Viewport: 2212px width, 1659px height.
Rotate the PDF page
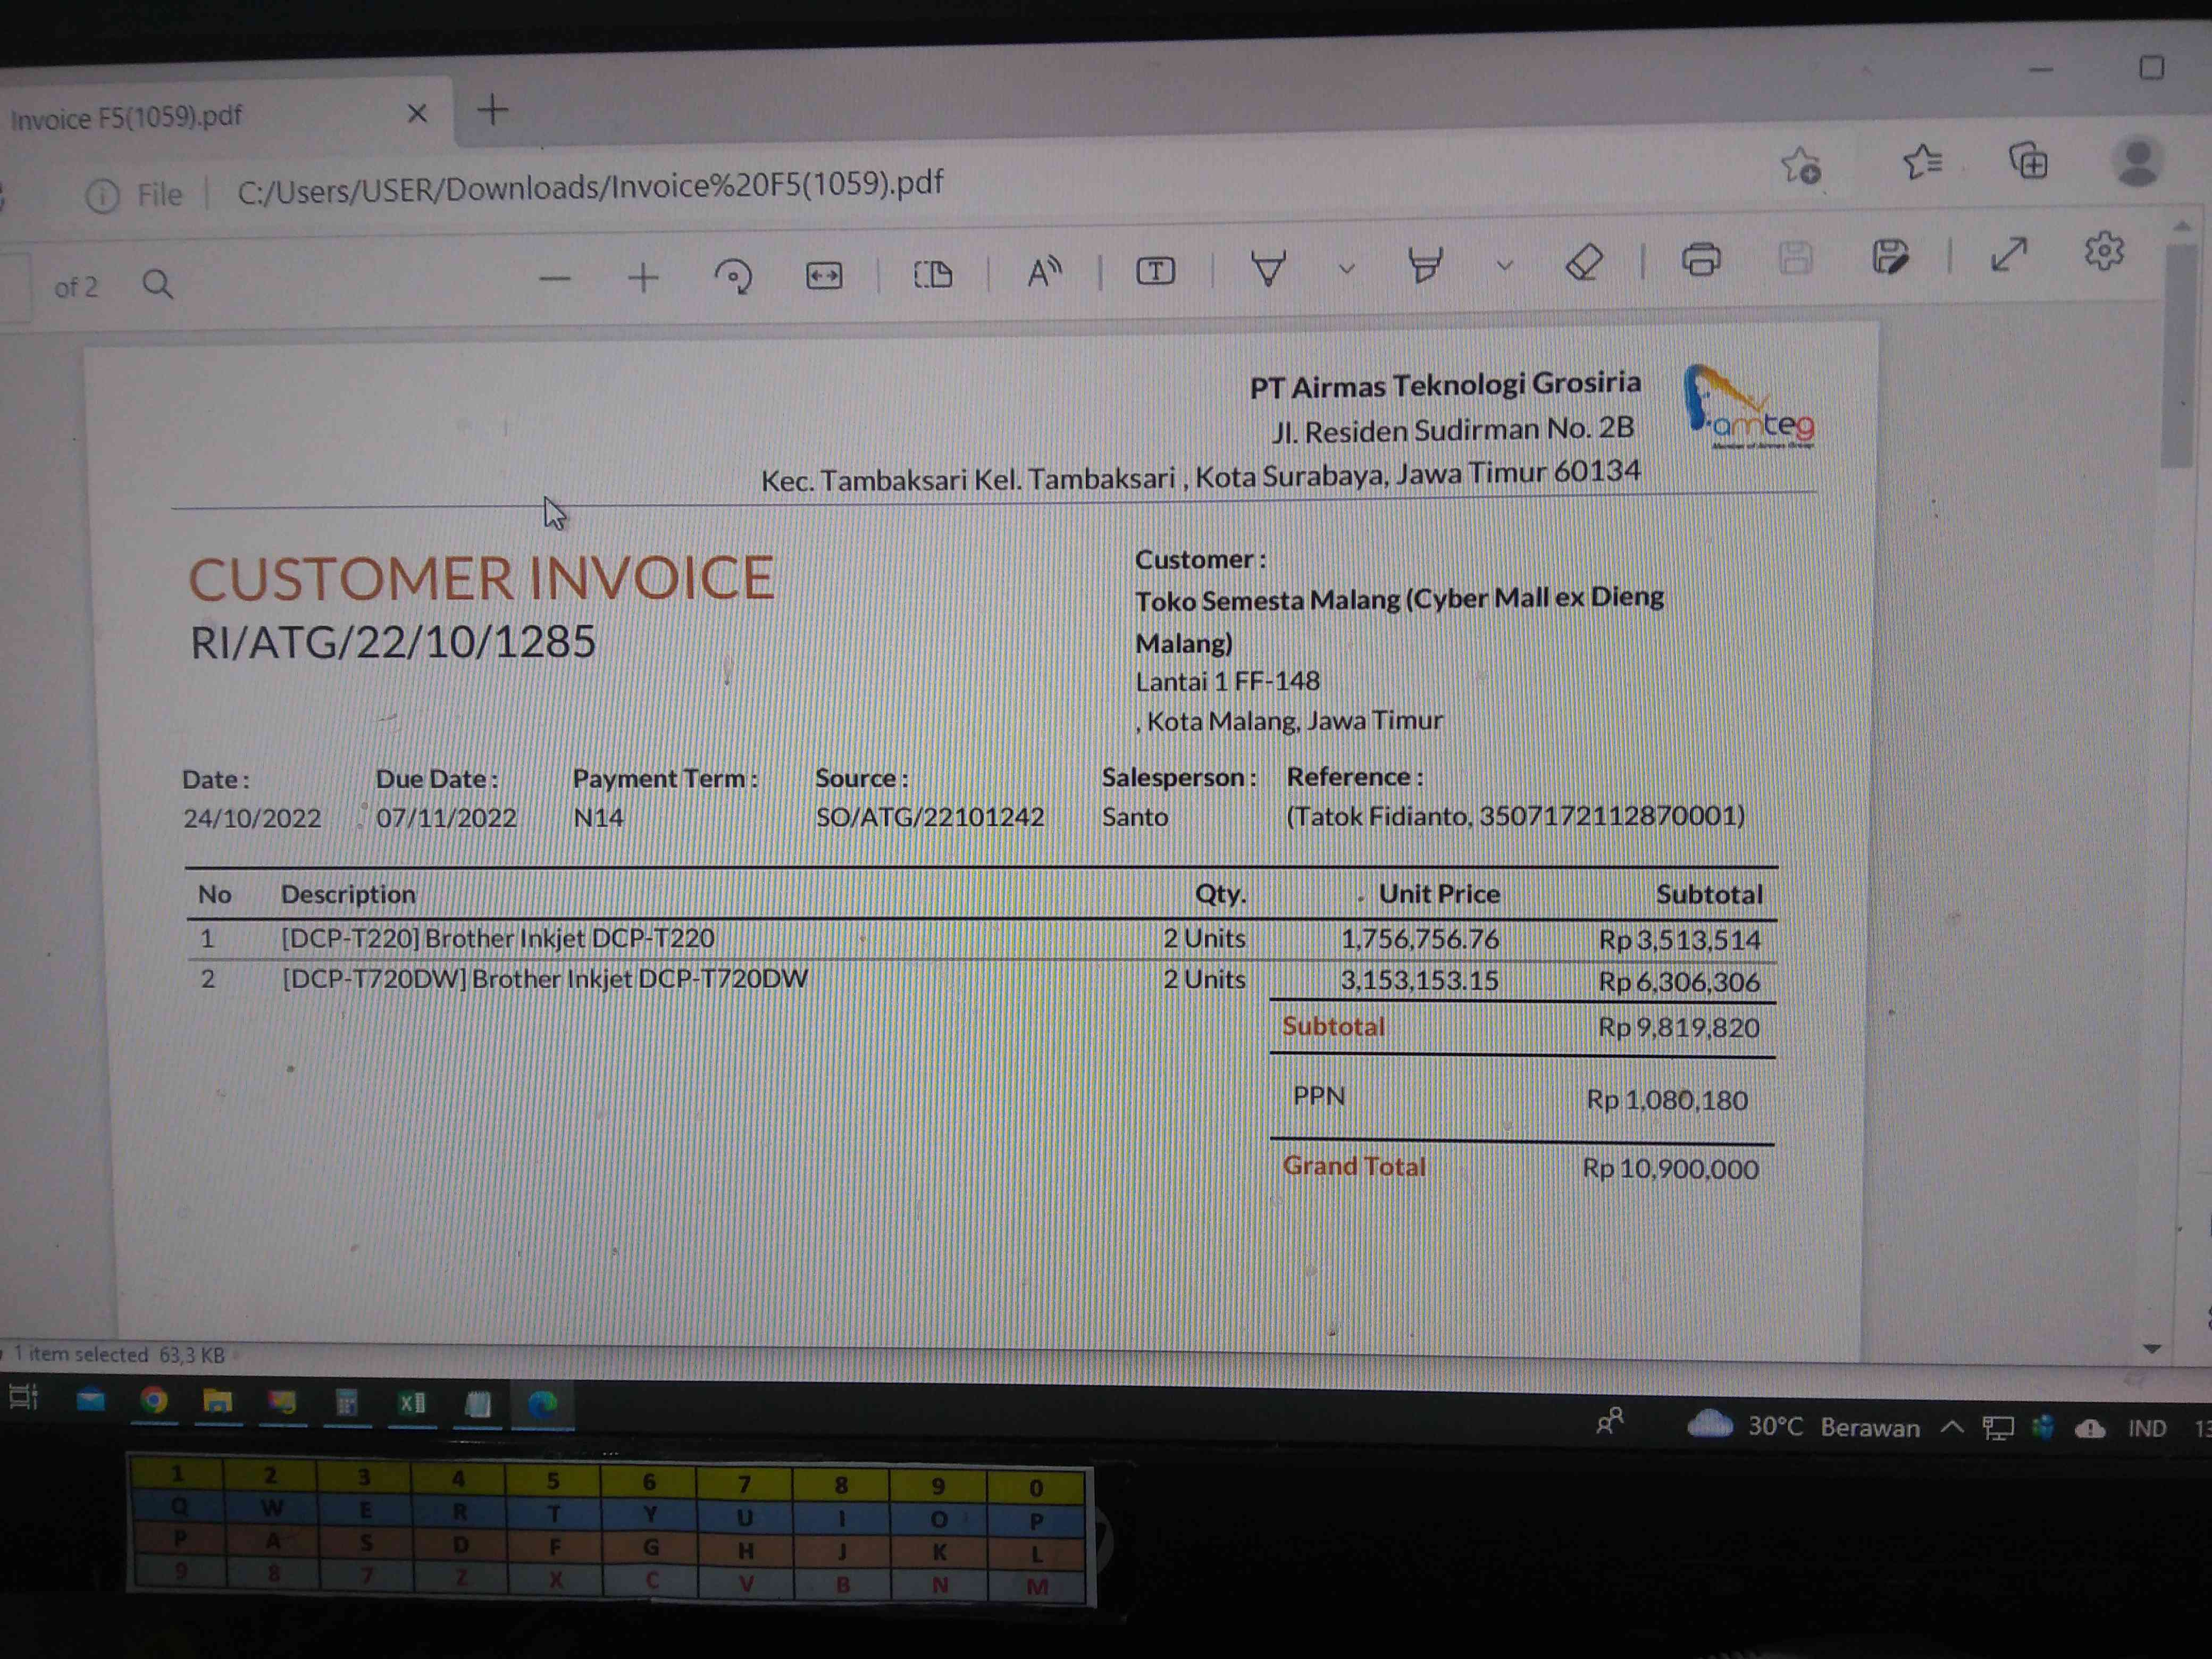[x=733, y=276]
